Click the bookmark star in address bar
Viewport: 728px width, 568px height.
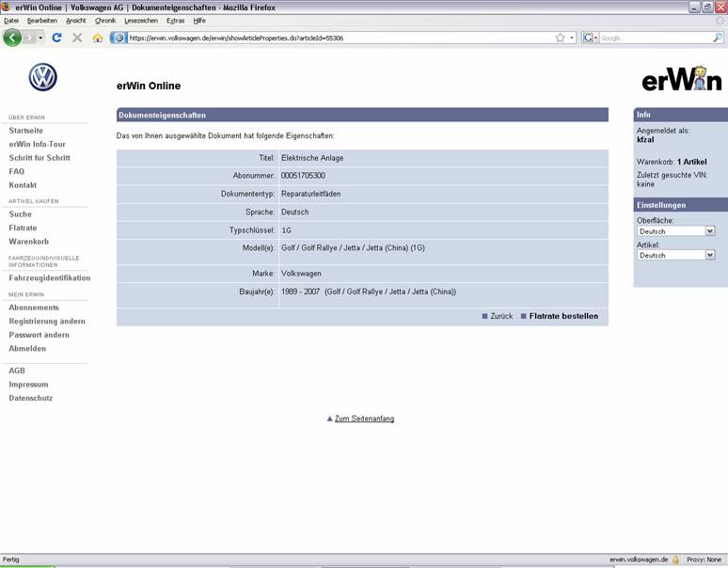click(x=561, y=38)
